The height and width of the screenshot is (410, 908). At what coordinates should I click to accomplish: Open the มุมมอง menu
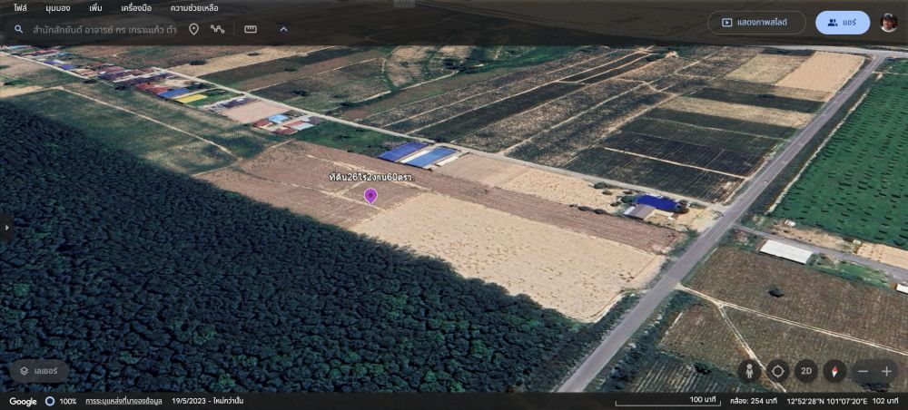pos(58,8)
